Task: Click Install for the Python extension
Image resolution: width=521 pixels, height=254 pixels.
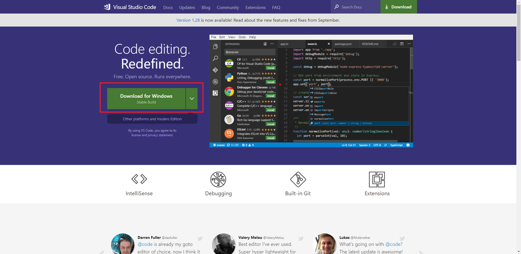Action: (x=271, y=82)
